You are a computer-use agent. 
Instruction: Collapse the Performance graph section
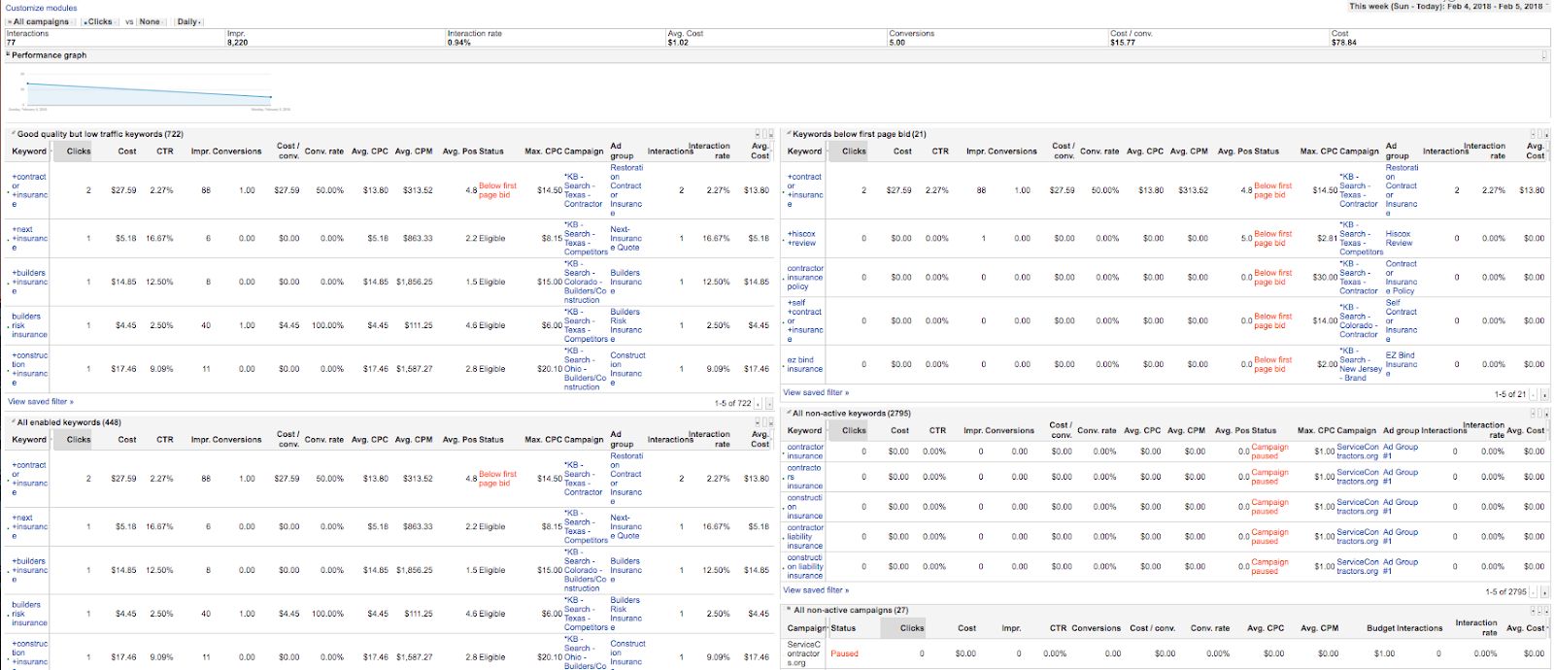point(8,55)
